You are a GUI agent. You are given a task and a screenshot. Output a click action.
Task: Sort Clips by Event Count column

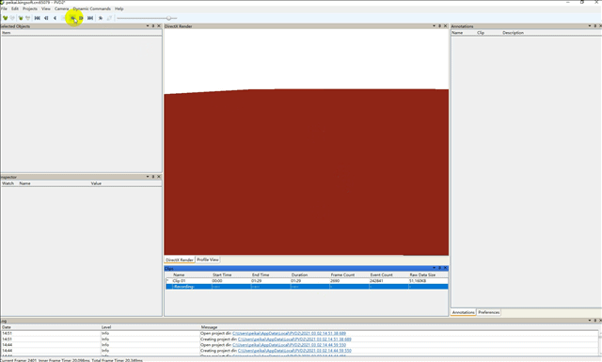pyautogui.click(x=381, y=275)
